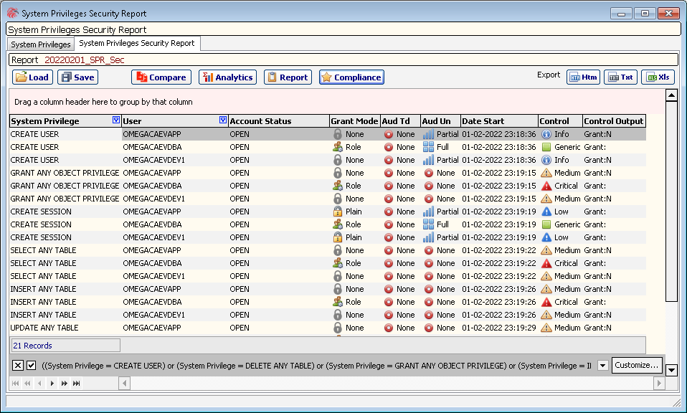Click the Load button

(32, 77)
